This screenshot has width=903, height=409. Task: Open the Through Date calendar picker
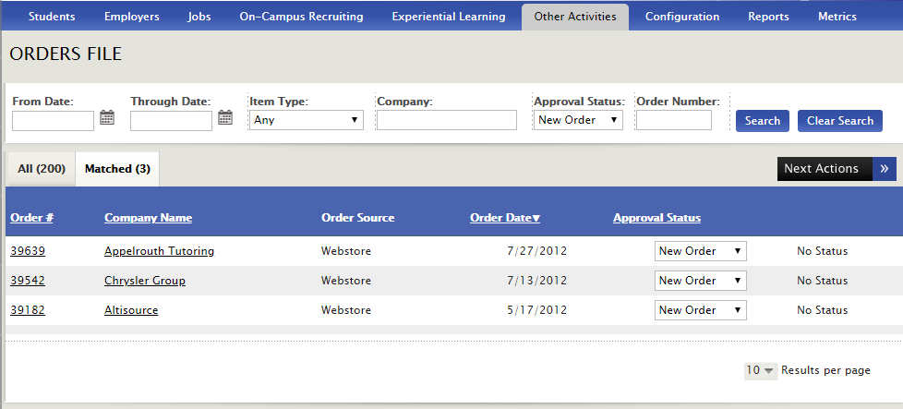pyautogui.click(x=225, y=117)
